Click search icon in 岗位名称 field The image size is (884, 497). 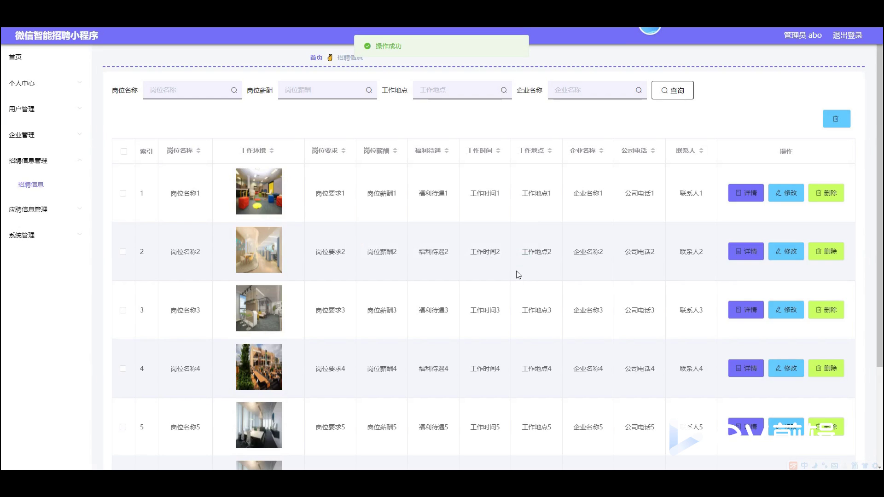(234, 90)
